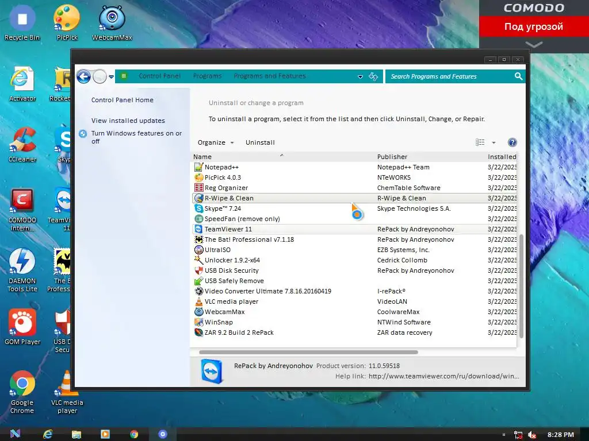589x441 pixels.
Task: Click the search magnifier icon
Action: pos(518,76)
